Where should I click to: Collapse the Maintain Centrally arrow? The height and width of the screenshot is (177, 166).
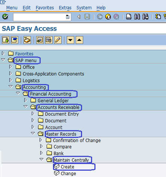click(x=41, y=159)
